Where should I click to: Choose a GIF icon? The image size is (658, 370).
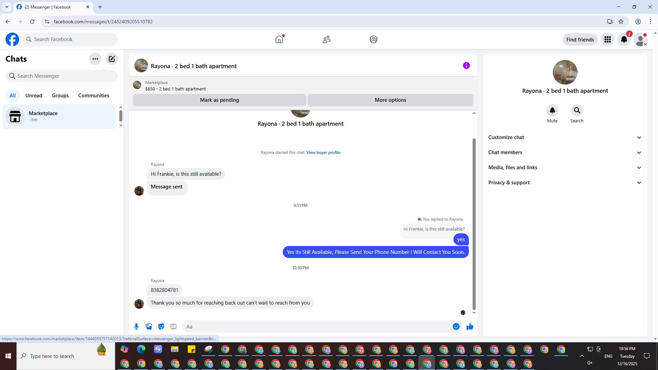tap(173, 326)
